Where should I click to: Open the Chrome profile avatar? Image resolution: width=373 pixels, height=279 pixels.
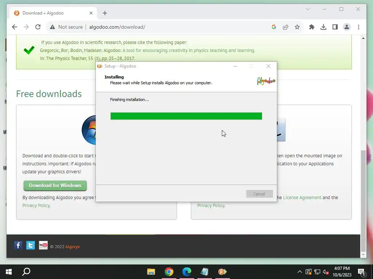[x=347, y=27]
